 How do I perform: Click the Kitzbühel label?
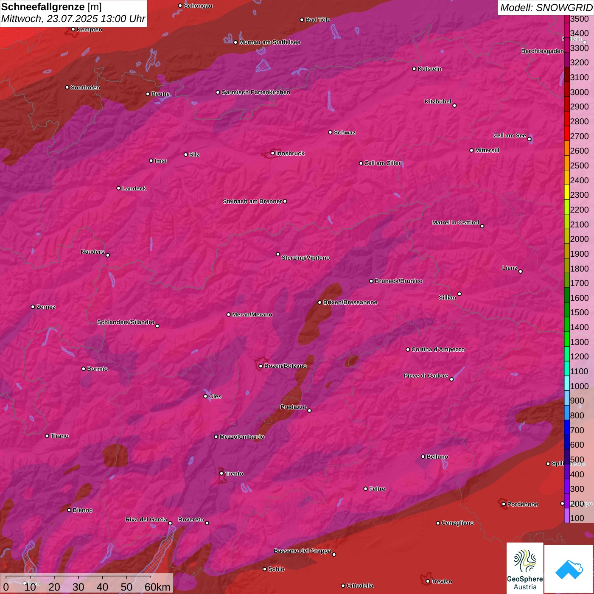438,101
